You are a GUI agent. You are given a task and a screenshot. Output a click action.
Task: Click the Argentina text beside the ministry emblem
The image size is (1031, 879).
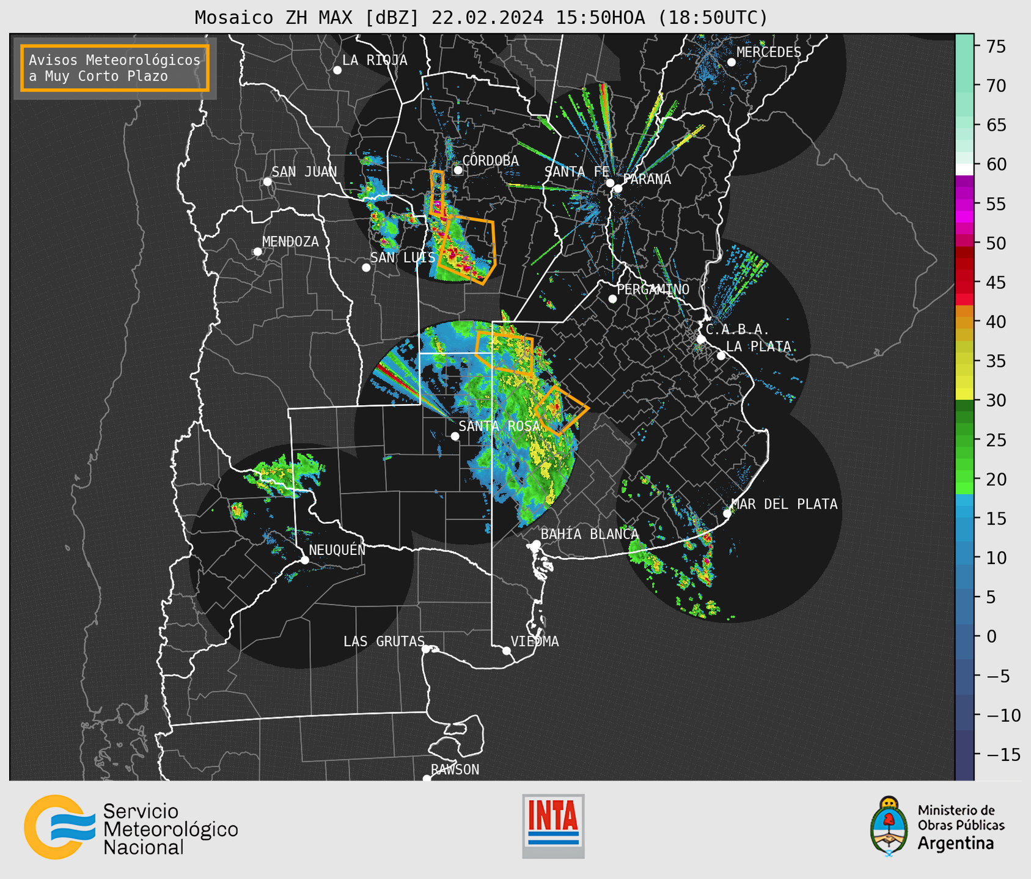[x=955, y=844]
